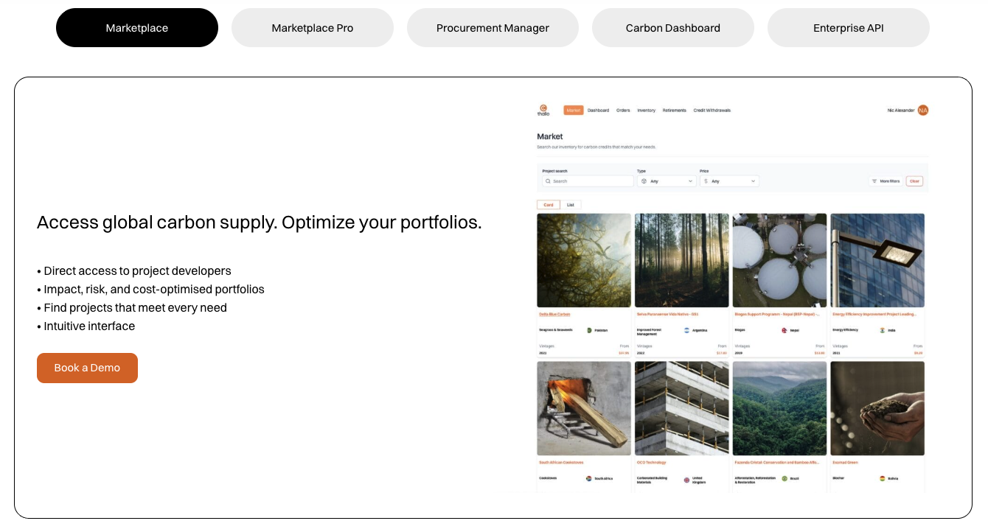Click the dollar sign icon in the Price filter
The width and height of the screenshot is (988, 532).
[x=707, y=181]
